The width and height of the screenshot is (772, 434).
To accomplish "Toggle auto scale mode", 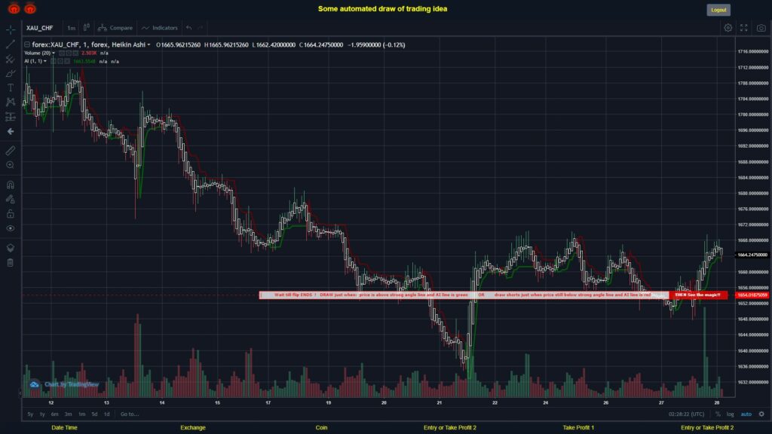I will click(x=746, y=414).
